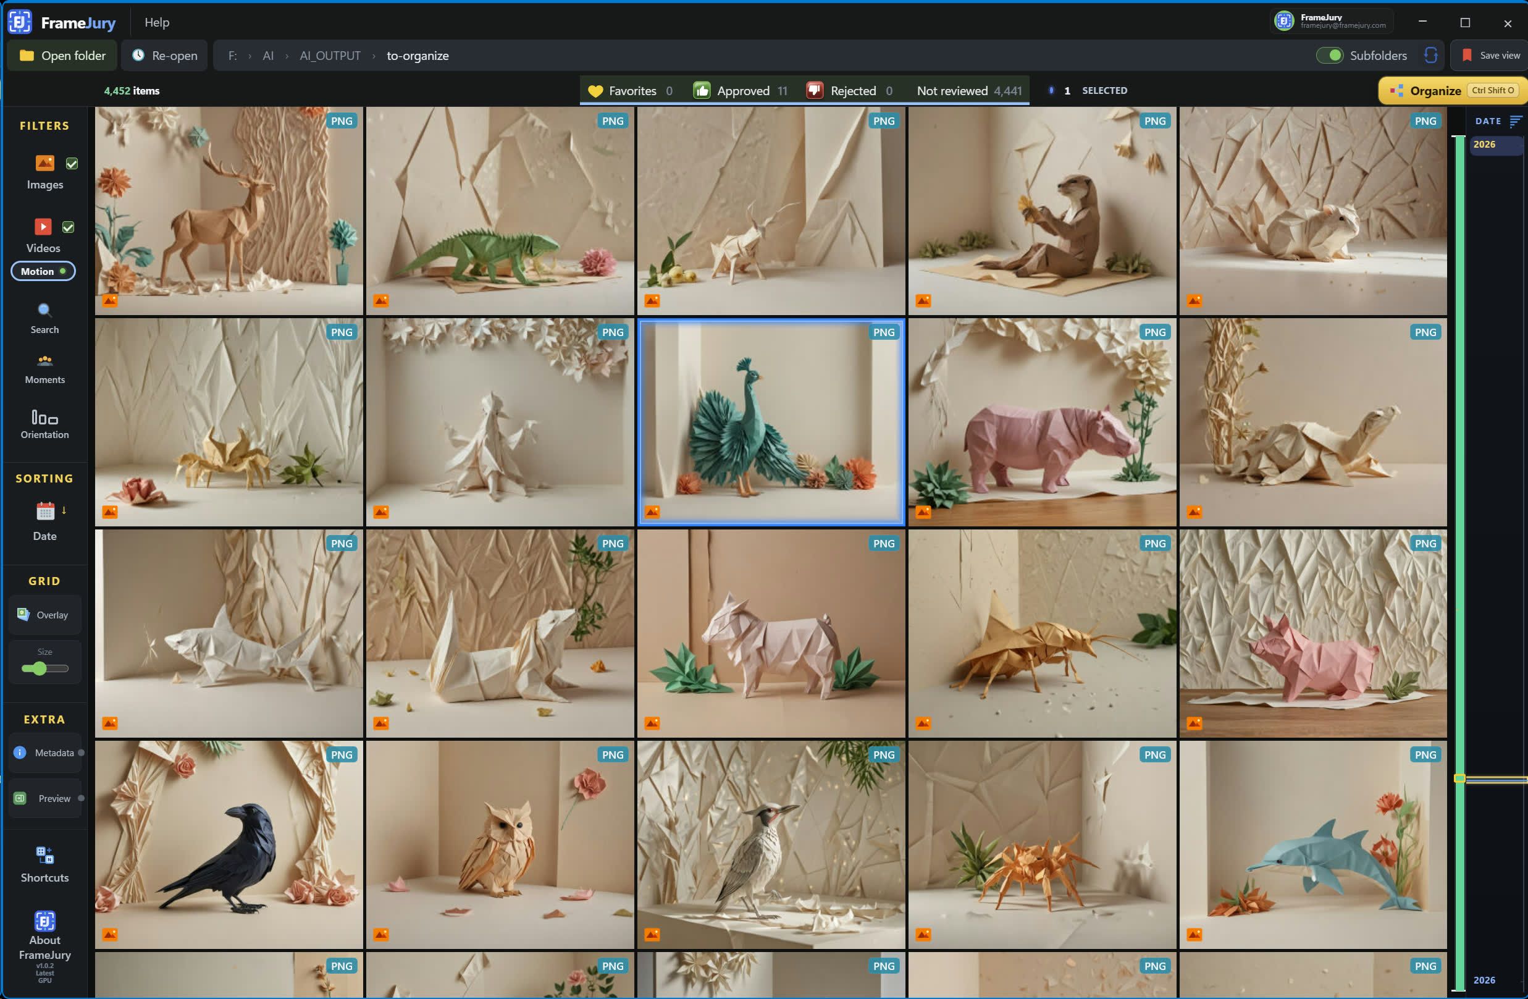Click the image type icon on owl thumbnail

pos(381,934)
